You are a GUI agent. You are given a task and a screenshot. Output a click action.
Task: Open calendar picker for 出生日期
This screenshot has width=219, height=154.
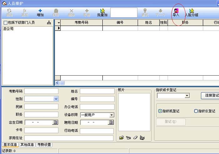(55, 122)
